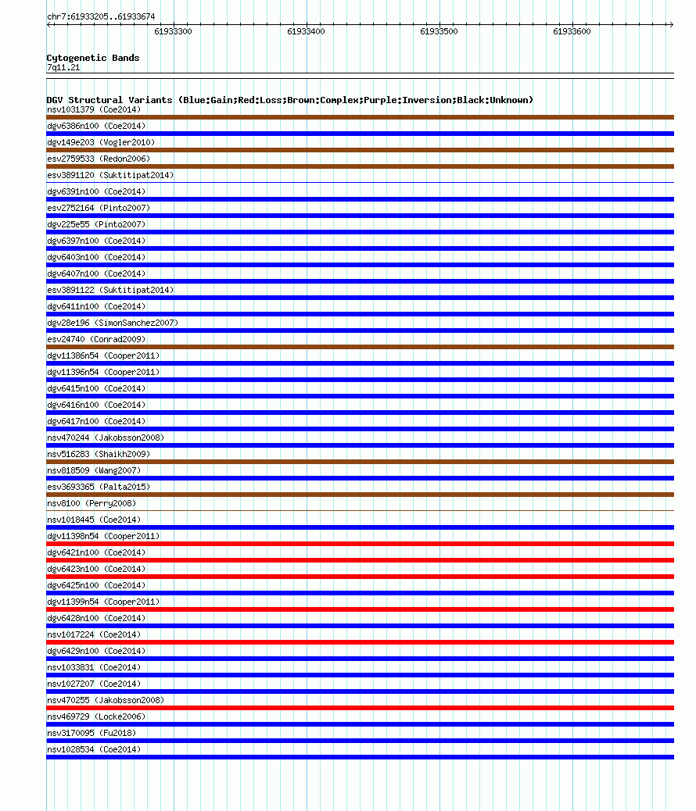Select the dgv6407n100 (Coe2014) label
Viewport: 696px width, 811px height.
96,273
